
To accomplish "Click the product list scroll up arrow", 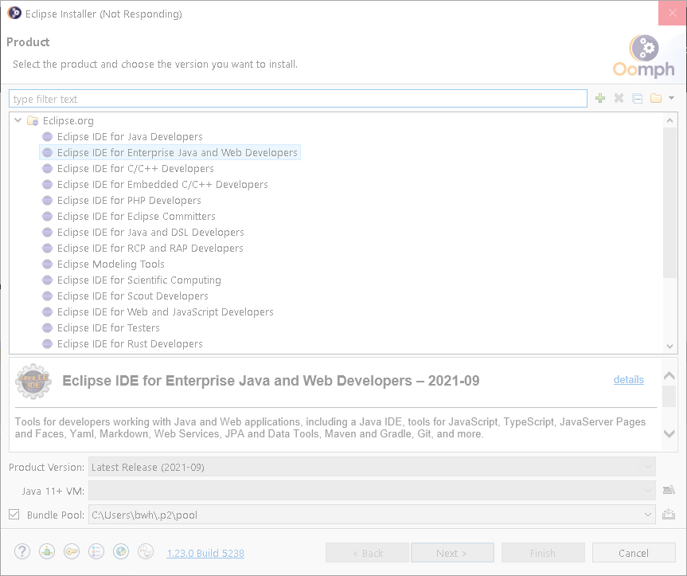I will (670, 120).
